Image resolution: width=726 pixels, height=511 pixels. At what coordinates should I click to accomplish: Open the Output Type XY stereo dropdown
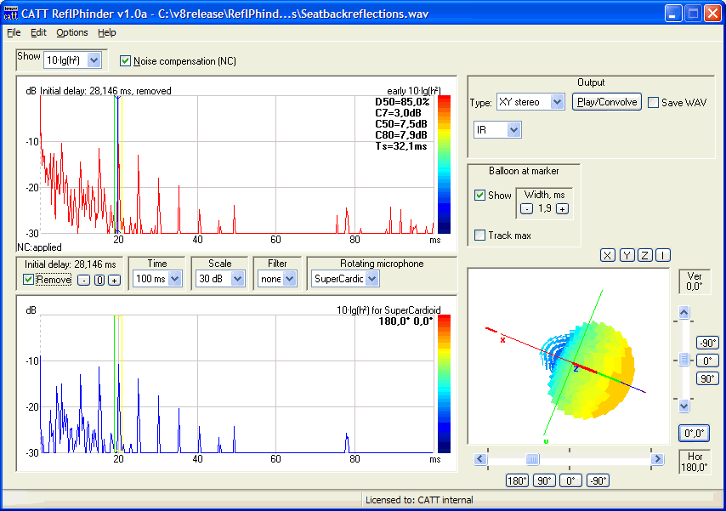557,102
